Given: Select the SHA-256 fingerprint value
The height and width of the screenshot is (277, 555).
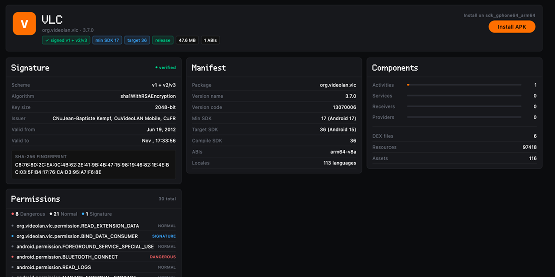Looking at the screenshot, I should [92, 168].
